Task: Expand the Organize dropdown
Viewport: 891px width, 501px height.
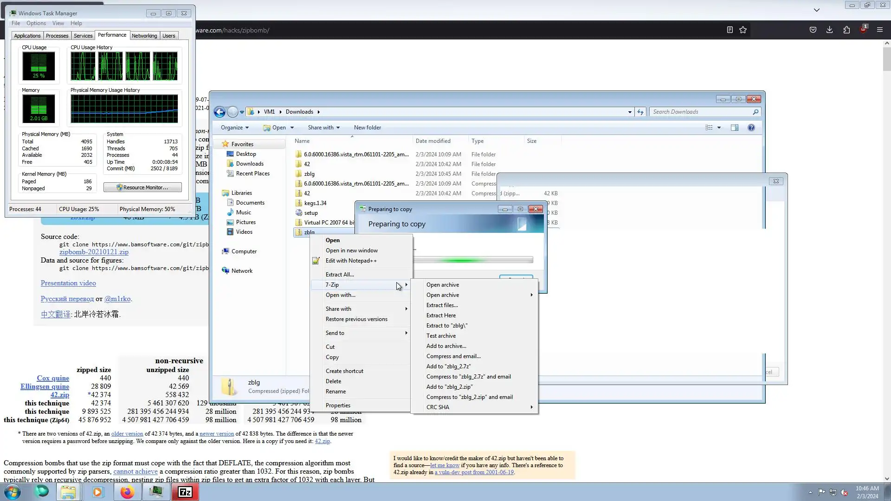Action: click(234, 128)
